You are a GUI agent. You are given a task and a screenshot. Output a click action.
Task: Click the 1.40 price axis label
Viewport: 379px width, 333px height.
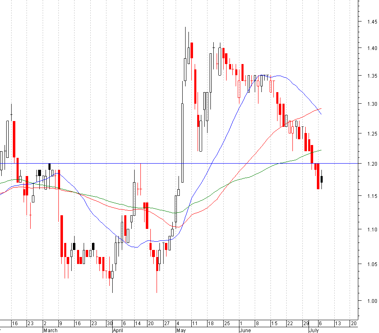click(372, 48)
